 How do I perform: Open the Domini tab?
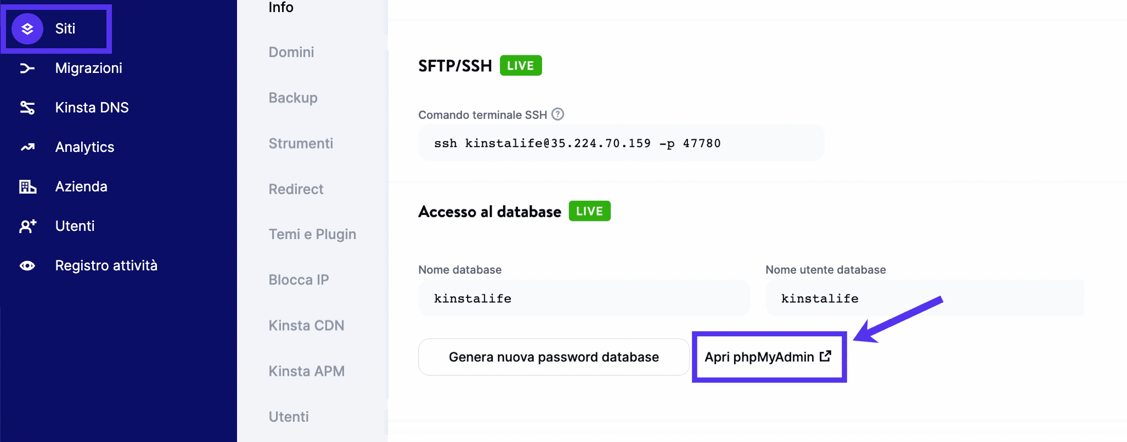291,52
